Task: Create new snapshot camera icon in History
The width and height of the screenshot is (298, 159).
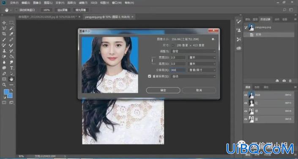Action: click(284, 81)
